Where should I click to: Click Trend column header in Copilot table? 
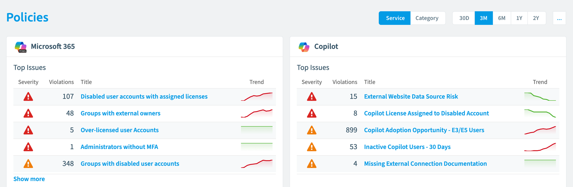(x=540, y=82)
